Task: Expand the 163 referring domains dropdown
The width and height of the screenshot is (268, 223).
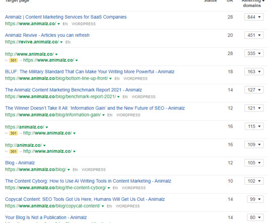Action: 254,72
